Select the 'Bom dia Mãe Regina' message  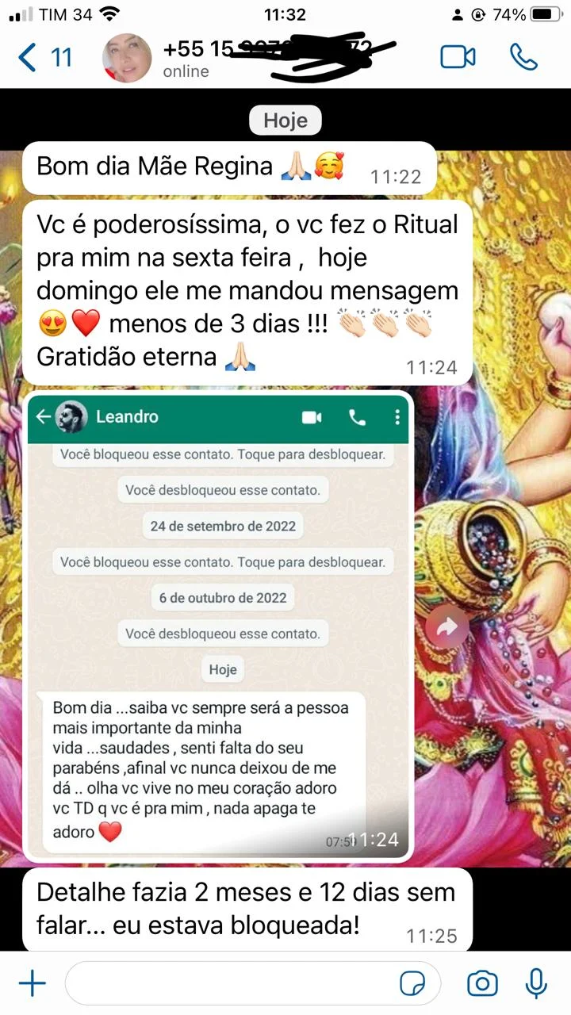(x=229, y=168)
